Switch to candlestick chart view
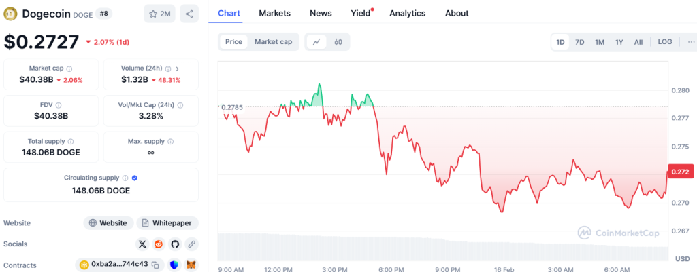Viewport: 697px width, 272px height. (338, 42)
